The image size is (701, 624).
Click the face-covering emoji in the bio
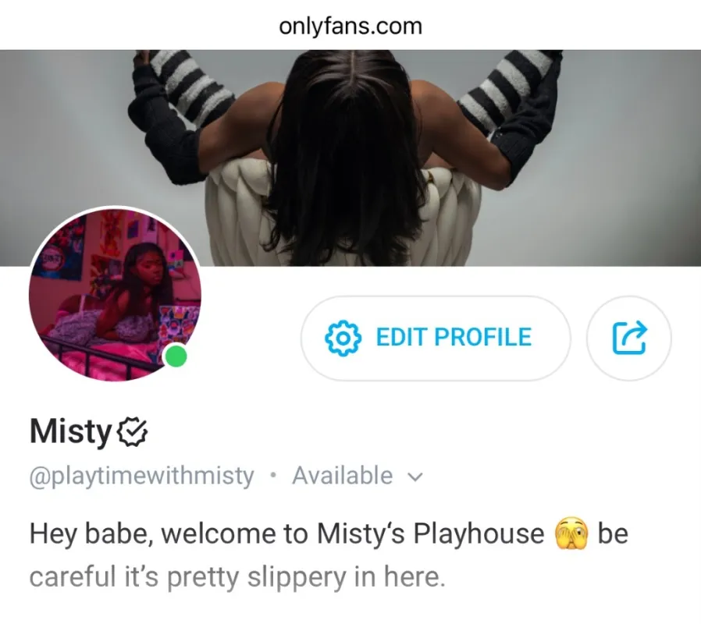point(571,534)
